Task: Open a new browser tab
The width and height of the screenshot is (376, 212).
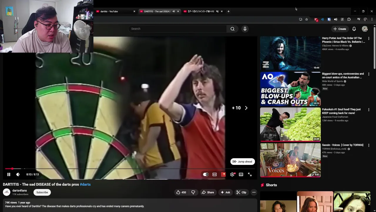Action: pyautogui.click(x=229, y=11)
